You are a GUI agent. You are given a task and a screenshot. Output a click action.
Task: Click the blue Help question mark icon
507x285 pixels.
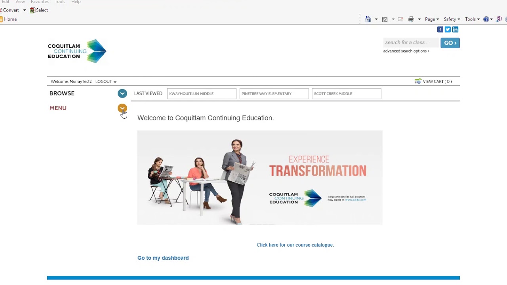coord(486,19)
